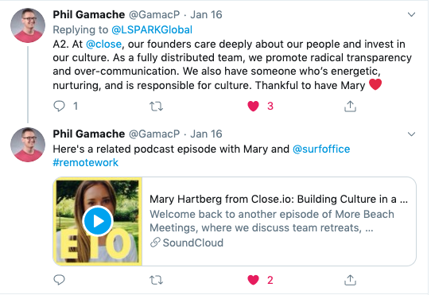View Phil Gamache's avatar on first tweet
The image size is (431, 295).
pyautogui.click(x=28, y=25)
